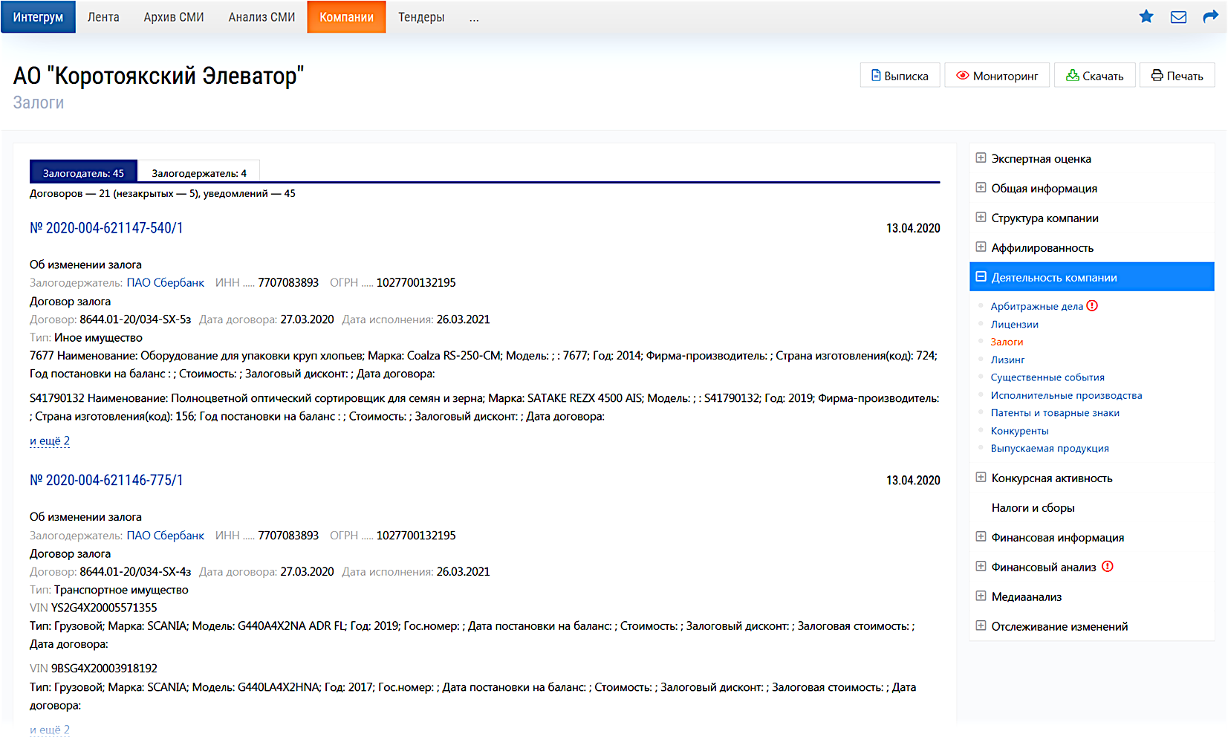Open Исполнительные производства link

click(1066, 395)
